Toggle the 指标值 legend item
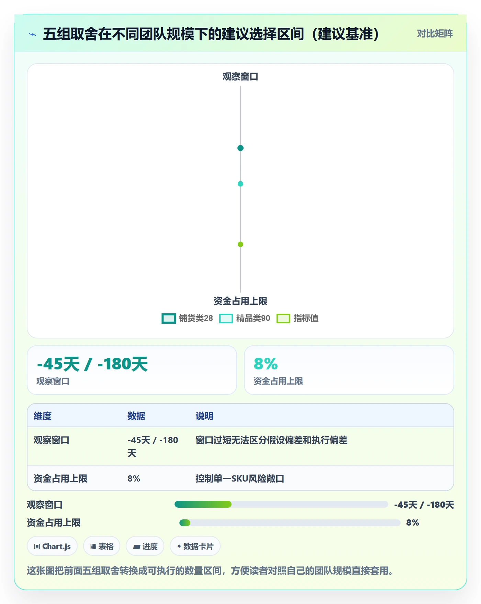Image resolution: width=481 pixels, height=604 pixels. (298, 318)
